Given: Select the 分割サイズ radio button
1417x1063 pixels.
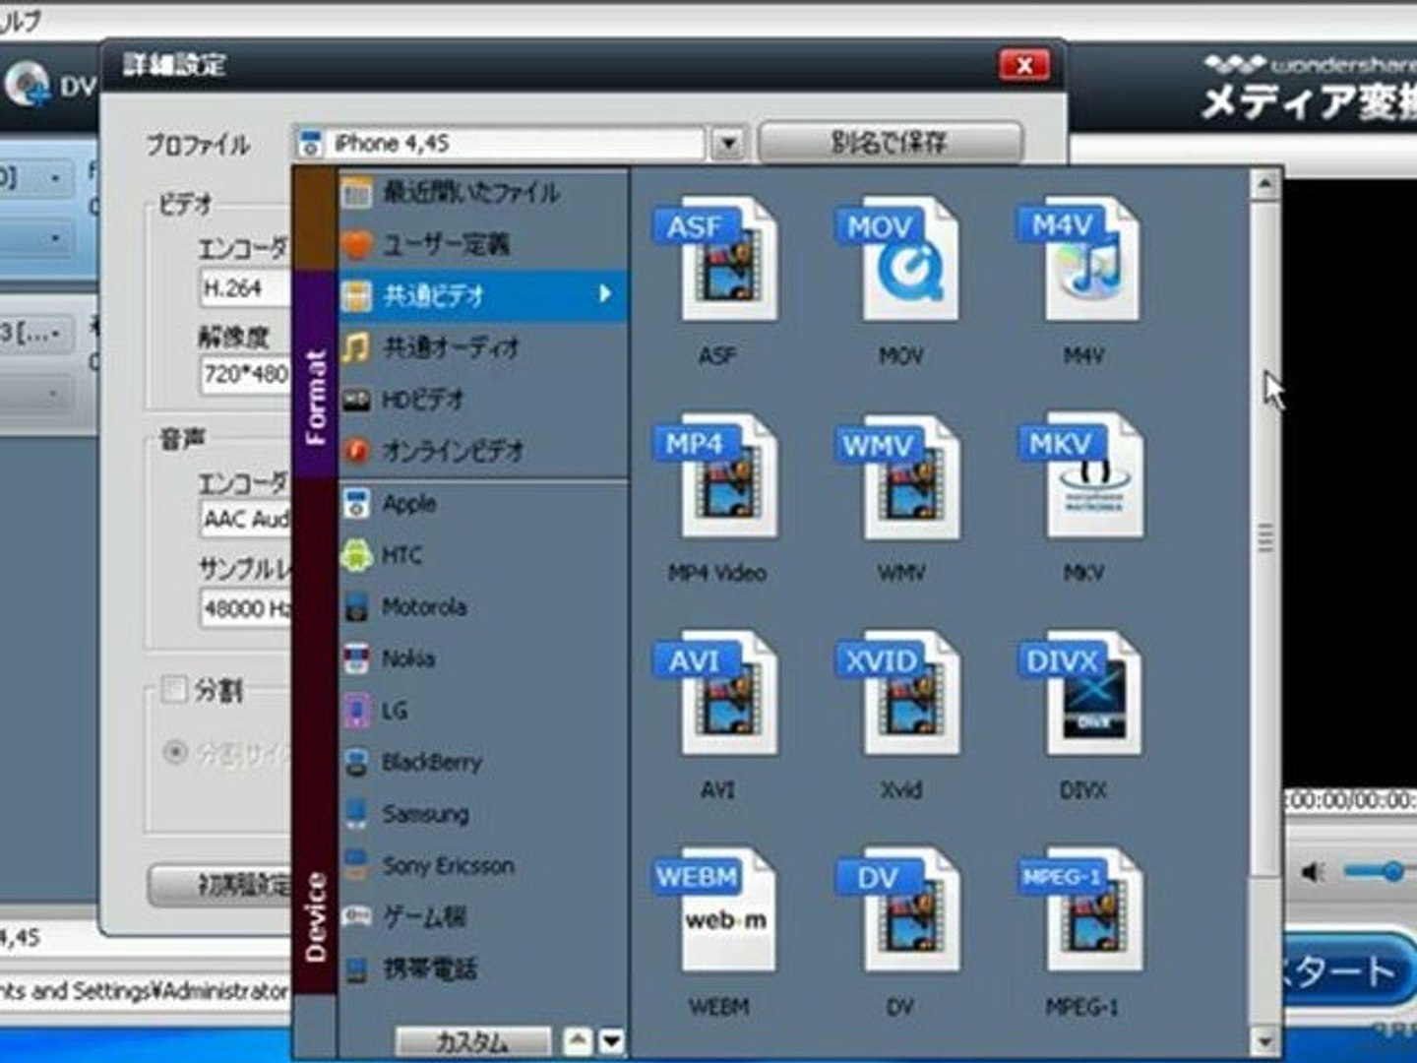Looking at the screenshot, I should [x=175, y=753].
